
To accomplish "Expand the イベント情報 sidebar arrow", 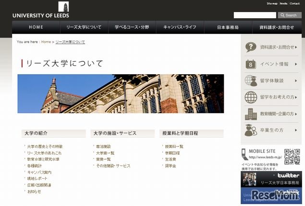I will click(296, 64).
